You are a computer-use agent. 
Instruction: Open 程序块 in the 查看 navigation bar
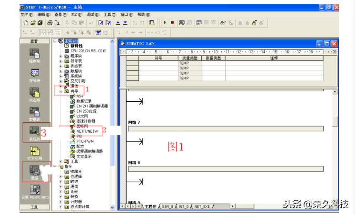click(34, 56)
